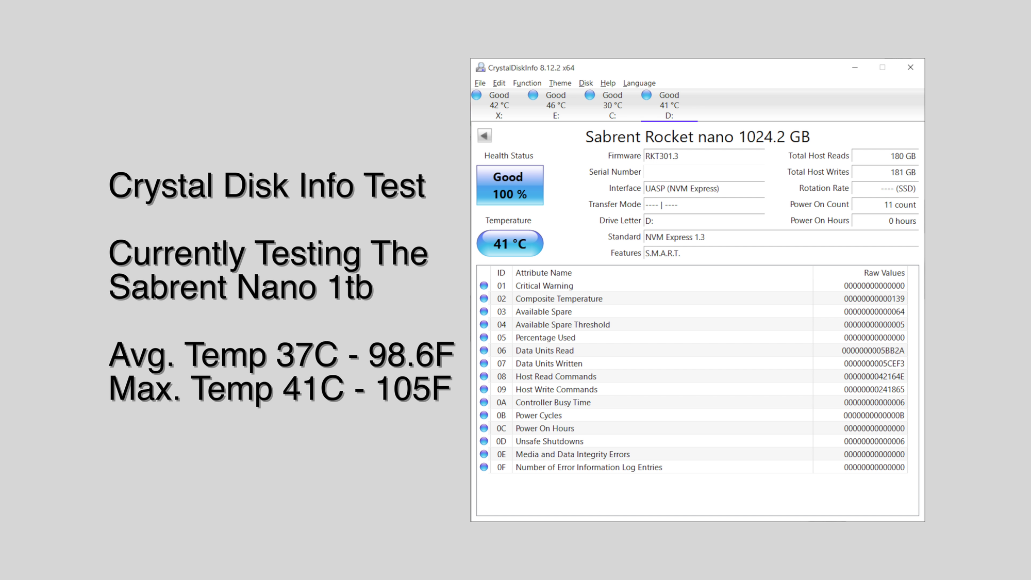This screenshot has height=580, width=1031.
Task: Click Power On Hours value 0 hours
Action: coord(885,221)
